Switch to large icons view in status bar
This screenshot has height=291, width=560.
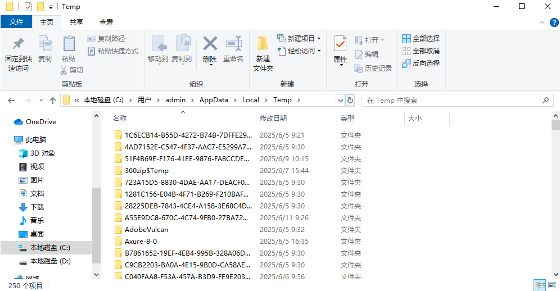point(552,285)
